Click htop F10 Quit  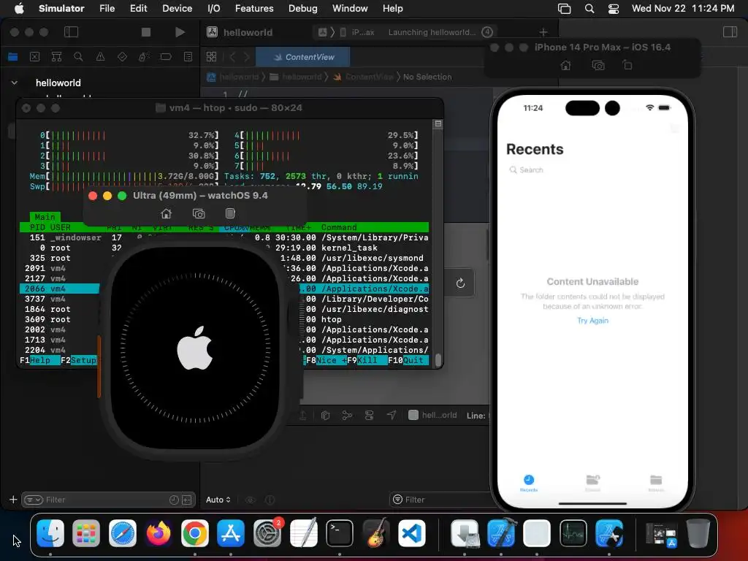(x=408, y=360)
